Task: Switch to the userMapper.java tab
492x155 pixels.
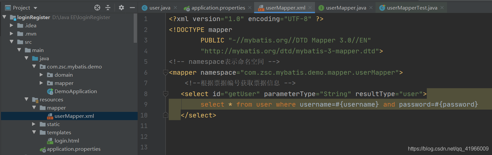Action: 345,8
